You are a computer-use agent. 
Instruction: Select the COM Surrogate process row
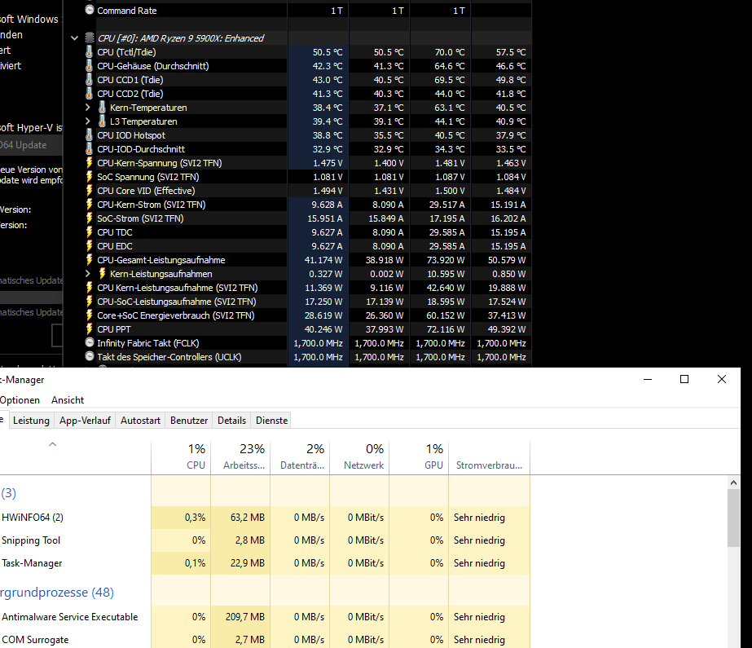point(265,639)
